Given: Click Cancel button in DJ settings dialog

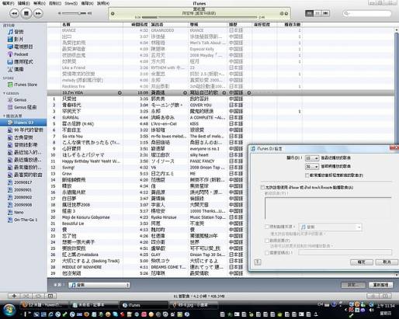Looking at the screenshot, I should (x=387, y=262).
